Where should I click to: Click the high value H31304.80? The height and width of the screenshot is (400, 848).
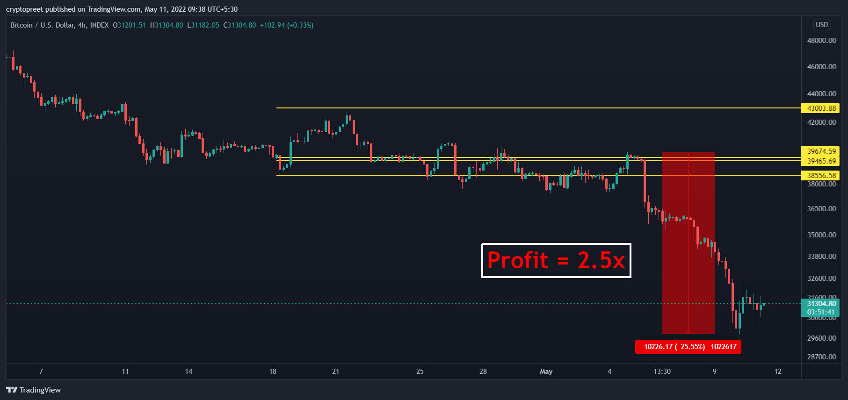click(x=167, y=25)
